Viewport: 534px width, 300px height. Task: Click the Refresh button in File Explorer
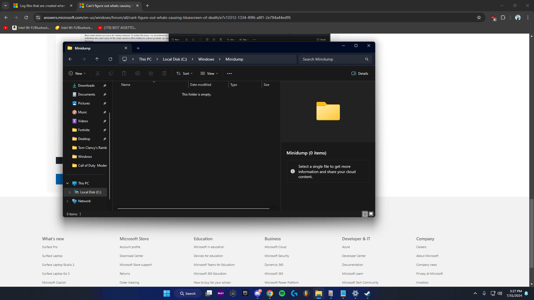(x=110, y=59)
